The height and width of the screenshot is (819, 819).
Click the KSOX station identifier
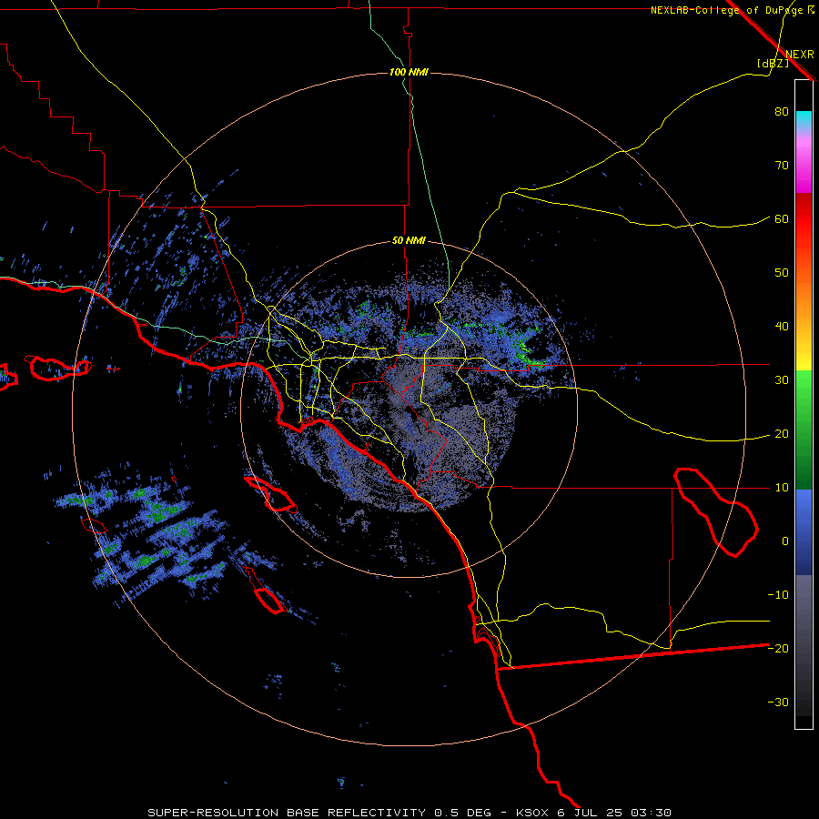coord(533,813)
